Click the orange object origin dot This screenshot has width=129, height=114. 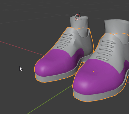click(93, 71)
